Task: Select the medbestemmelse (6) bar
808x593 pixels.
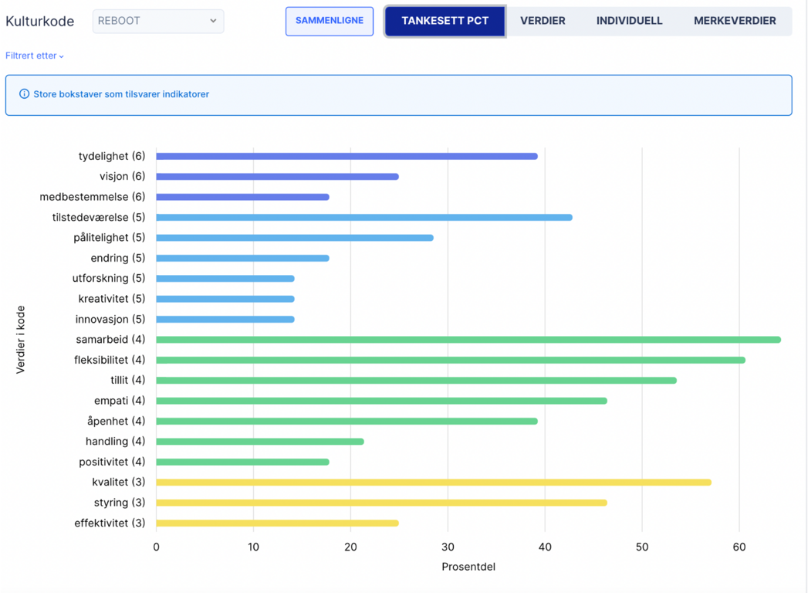Action: point(243,197)
